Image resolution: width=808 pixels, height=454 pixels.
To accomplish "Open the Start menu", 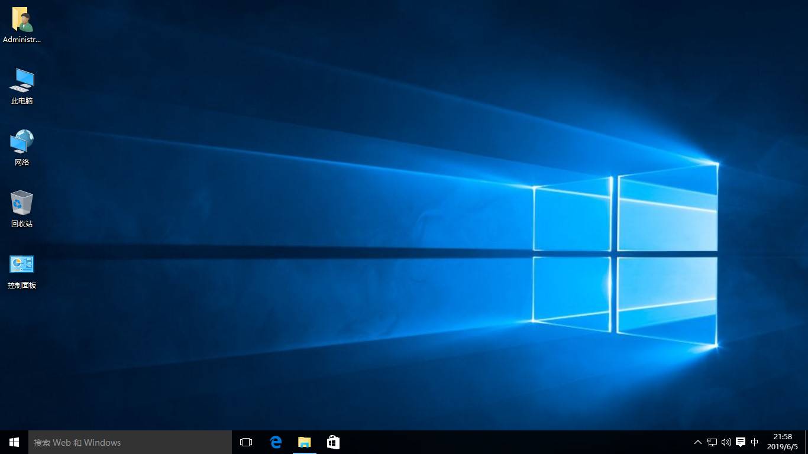I will (x=14, y=442).
